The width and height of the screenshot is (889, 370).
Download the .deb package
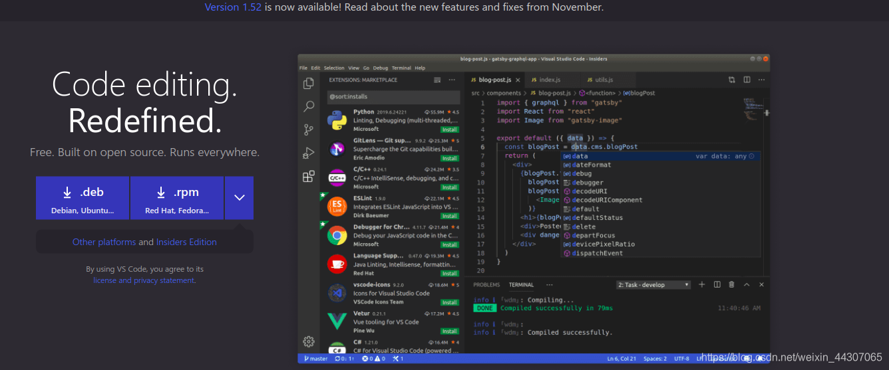83,198
